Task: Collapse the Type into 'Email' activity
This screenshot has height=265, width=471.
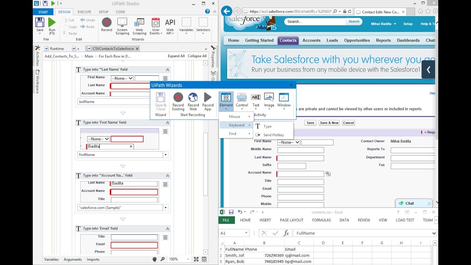Action: [x=167, y=229]
